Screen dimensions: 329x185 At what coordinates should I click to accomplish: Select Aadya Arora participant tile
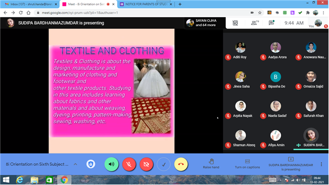[275, 51]
